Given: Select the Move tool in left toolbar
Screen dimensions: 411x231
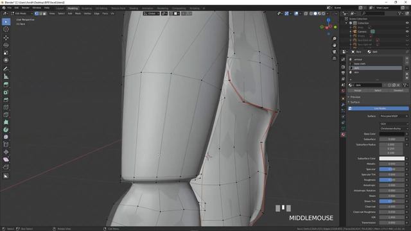Looking at the screenshot, I should (6, 37).
